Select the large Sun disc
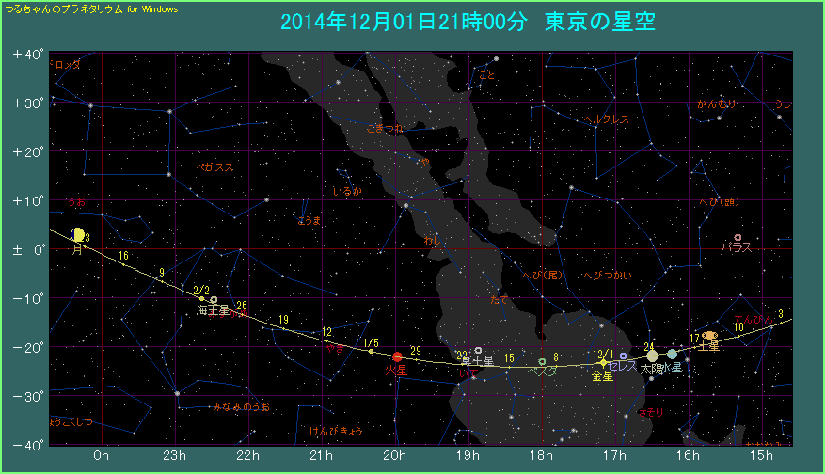 click(652, 355)
